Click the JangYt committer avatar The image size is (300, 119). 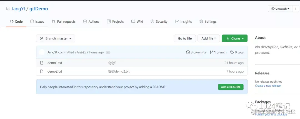[42, 52]
